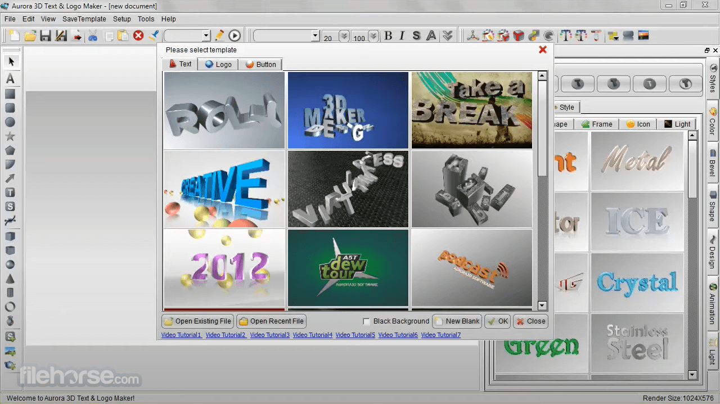
Task: Click the red Delete circle icon
Action: [138, 35]
